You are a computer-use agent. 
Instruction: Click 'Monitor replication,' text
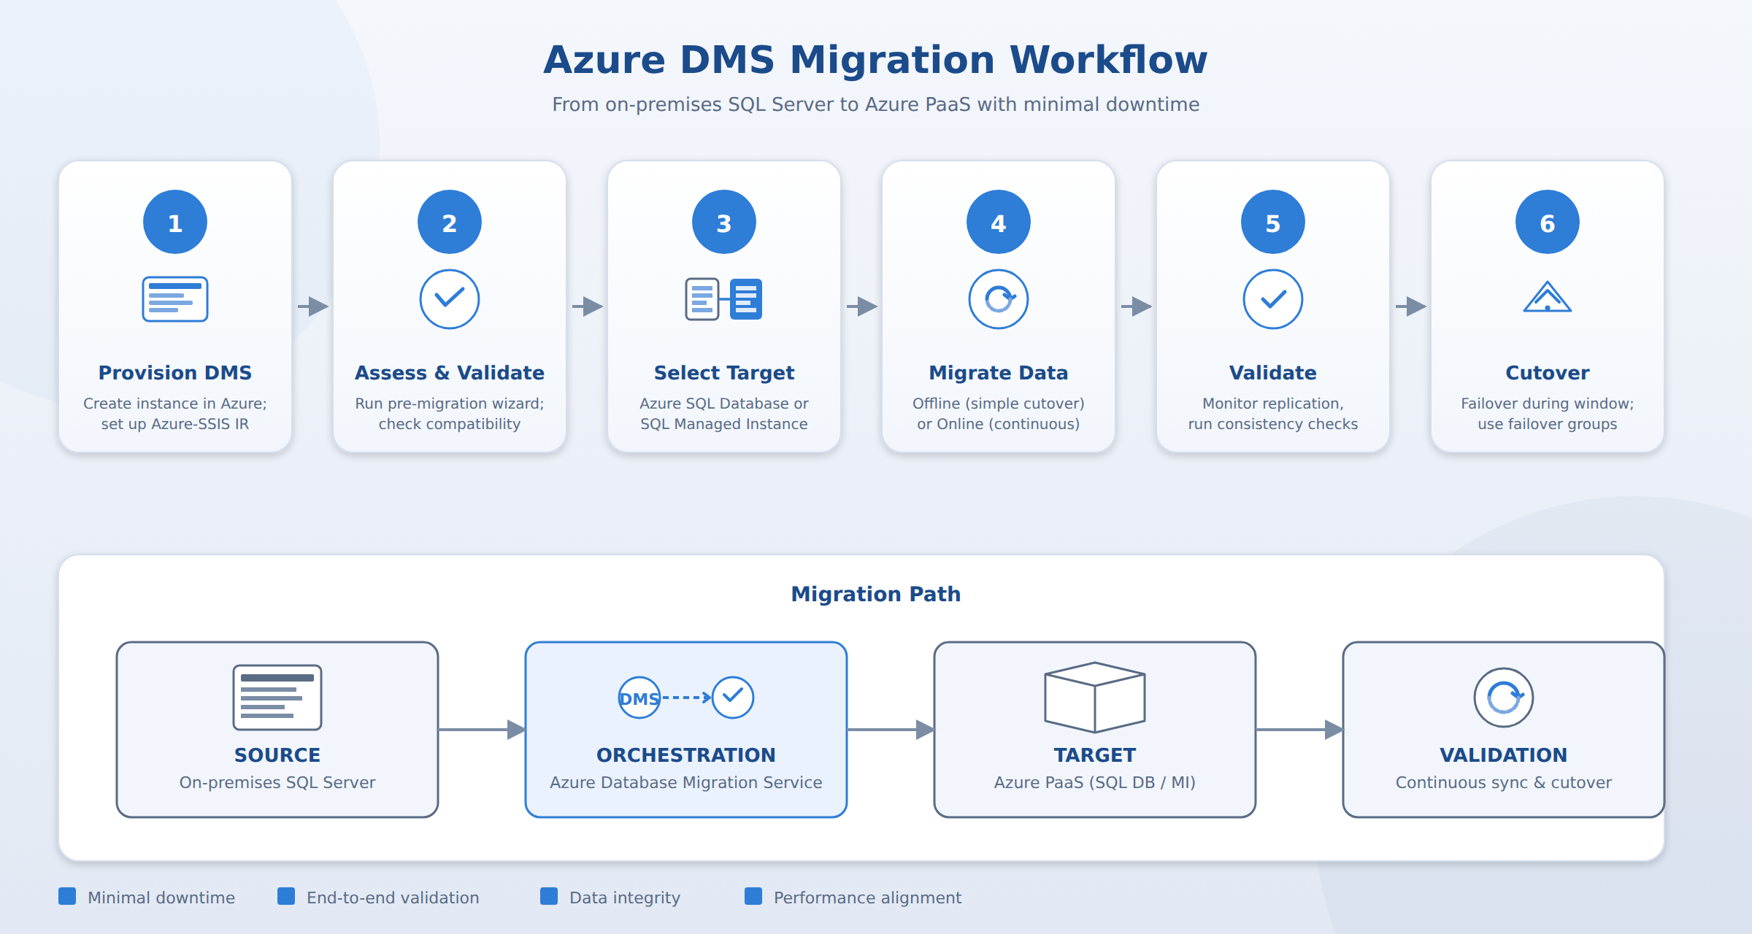(1273, 404)
